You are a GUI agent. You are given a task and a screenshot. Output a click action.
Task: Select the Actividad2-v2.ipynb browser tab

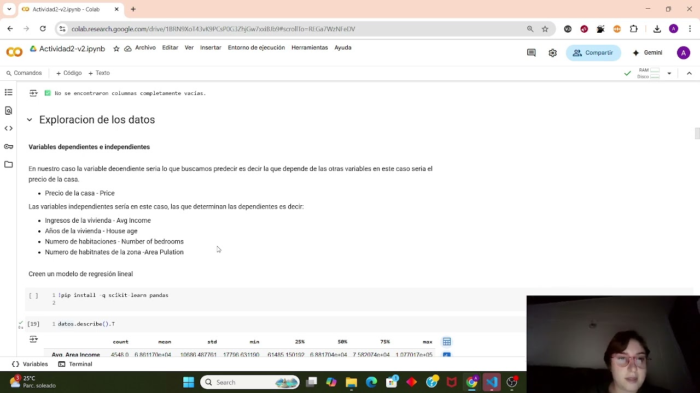coord(71,9)
